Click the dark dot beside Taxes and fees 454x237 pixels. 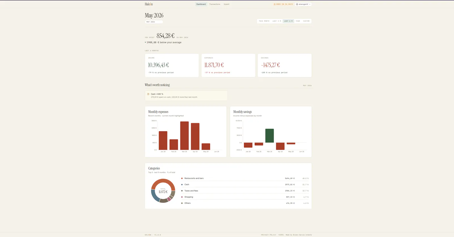182,191
